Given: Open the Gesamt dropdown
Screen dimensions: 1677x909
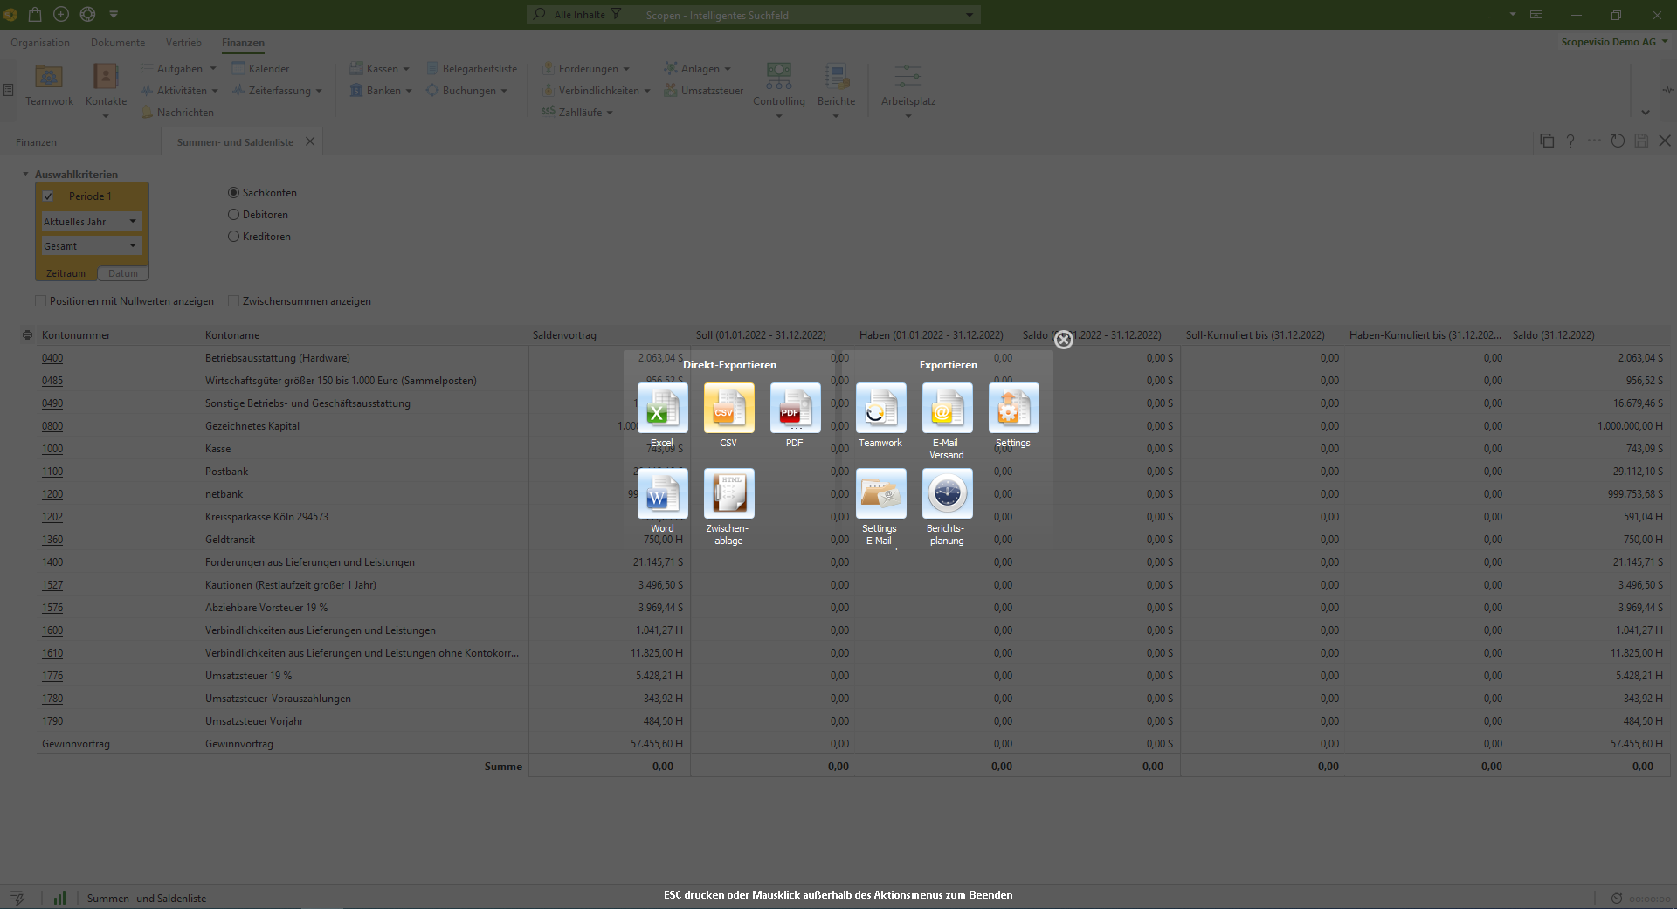Looking at the screenshot, I should 91,246.
